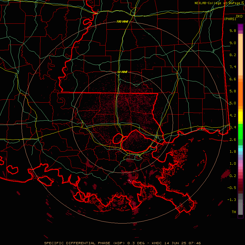Image resolution: width=245 pixels, height=245 pixels.
Task: Click the 4.2 value on color scale
Action: [x=233, y=115]
